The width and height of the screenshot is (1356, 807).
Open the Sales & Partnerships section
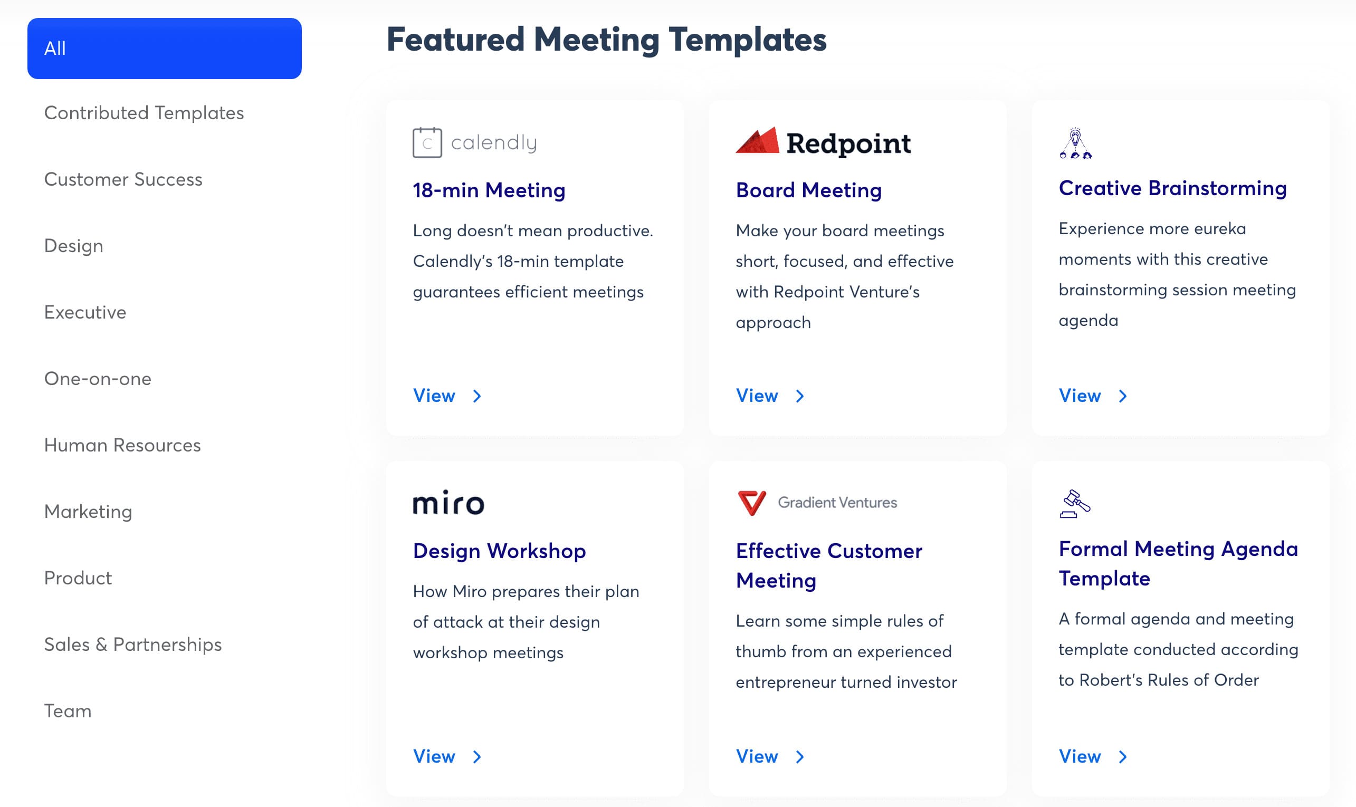point(132,645)
